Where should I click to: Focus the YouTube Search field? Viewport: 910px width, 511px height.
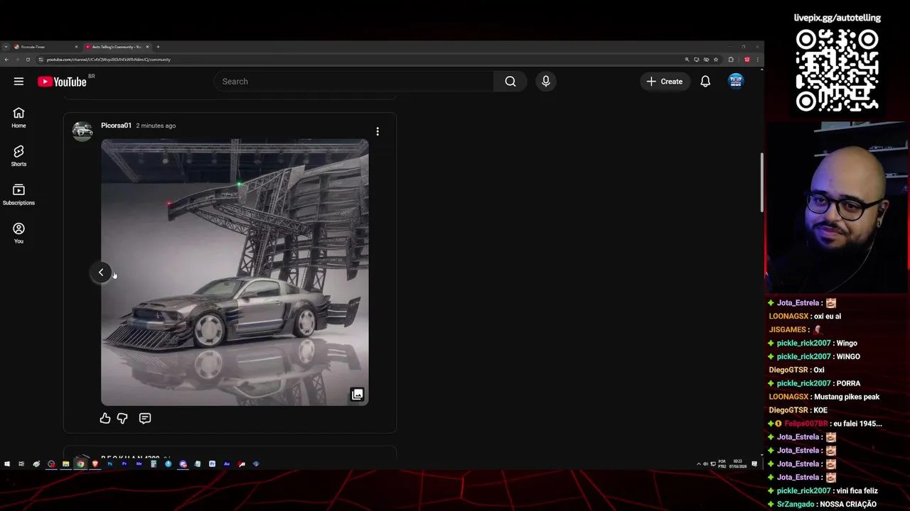353,82
